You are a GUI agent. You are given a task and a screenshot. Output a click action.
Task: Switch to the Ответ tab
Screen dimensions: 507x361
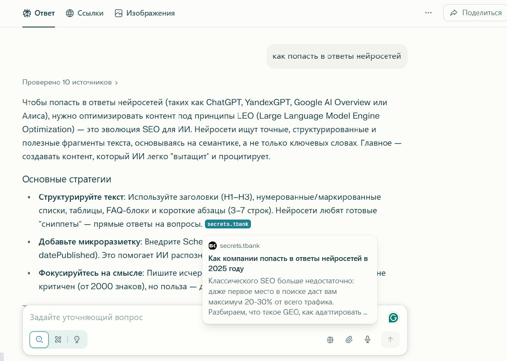(39, 13)
